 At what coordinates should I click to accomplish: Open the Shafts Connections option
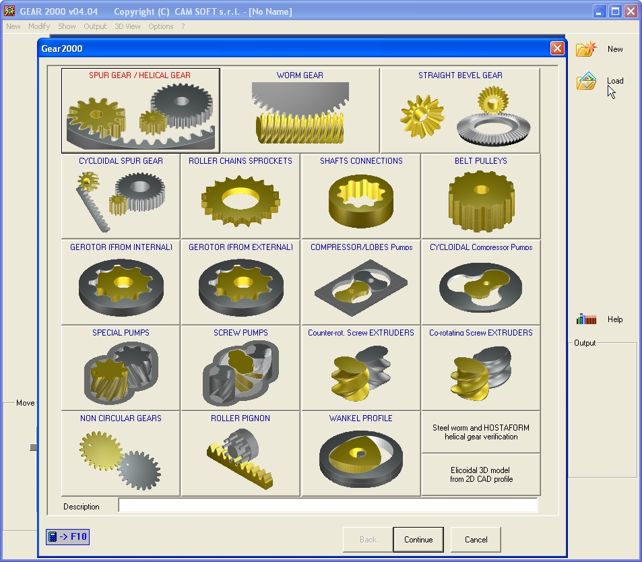[360, 196]
